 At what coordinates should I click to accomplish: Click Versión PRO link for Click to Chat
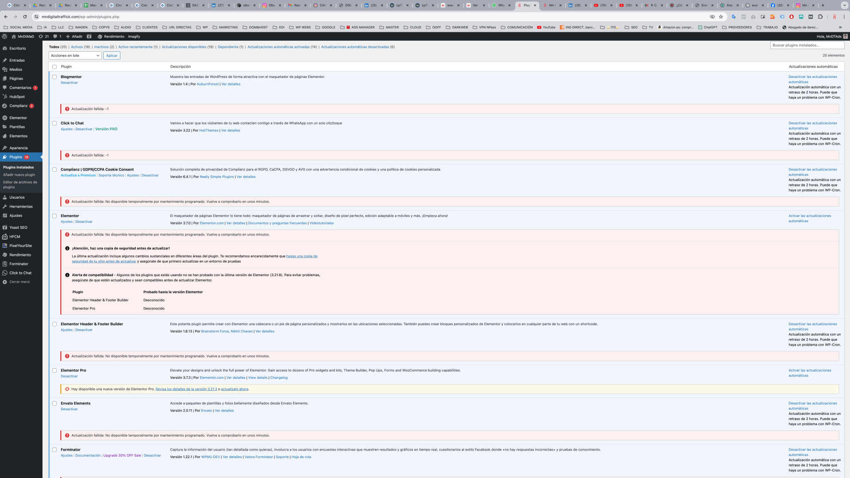coord(106,129)
